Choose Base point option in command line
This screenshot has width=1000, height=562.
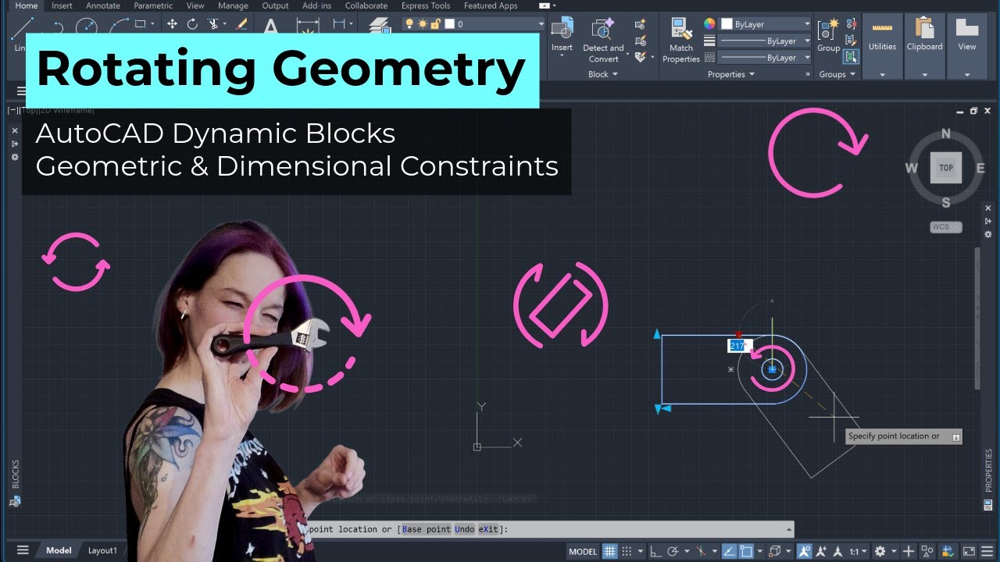426,529
